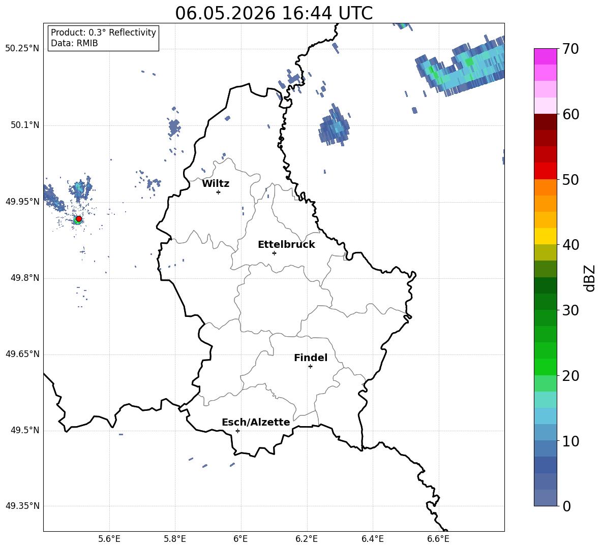
Task: Click the Esch/Alzette station cross marker
Action: point(237,431)
